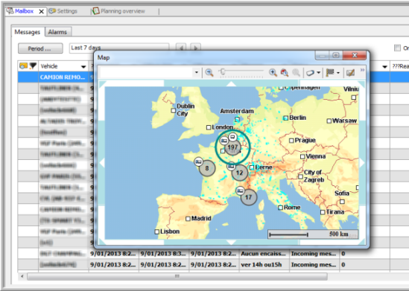Image resolution: width=409 pixels, height=291 pixels.
Task: Pan the map north with top arrow
Action: click(x=231, y=83)
